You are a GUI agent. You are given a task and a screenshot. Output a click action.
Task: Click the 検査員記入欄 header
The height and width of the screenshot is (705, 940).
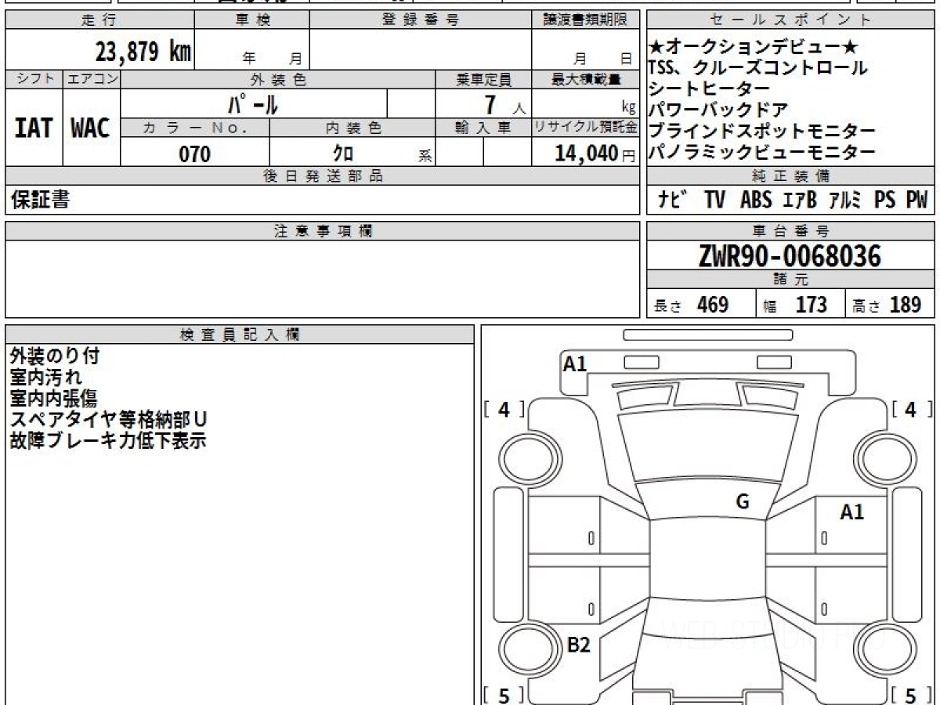[x=240, y=334]
